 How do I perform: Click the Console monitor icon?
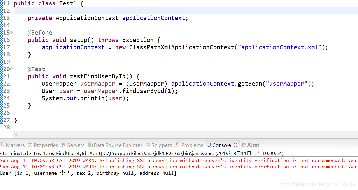209,145
